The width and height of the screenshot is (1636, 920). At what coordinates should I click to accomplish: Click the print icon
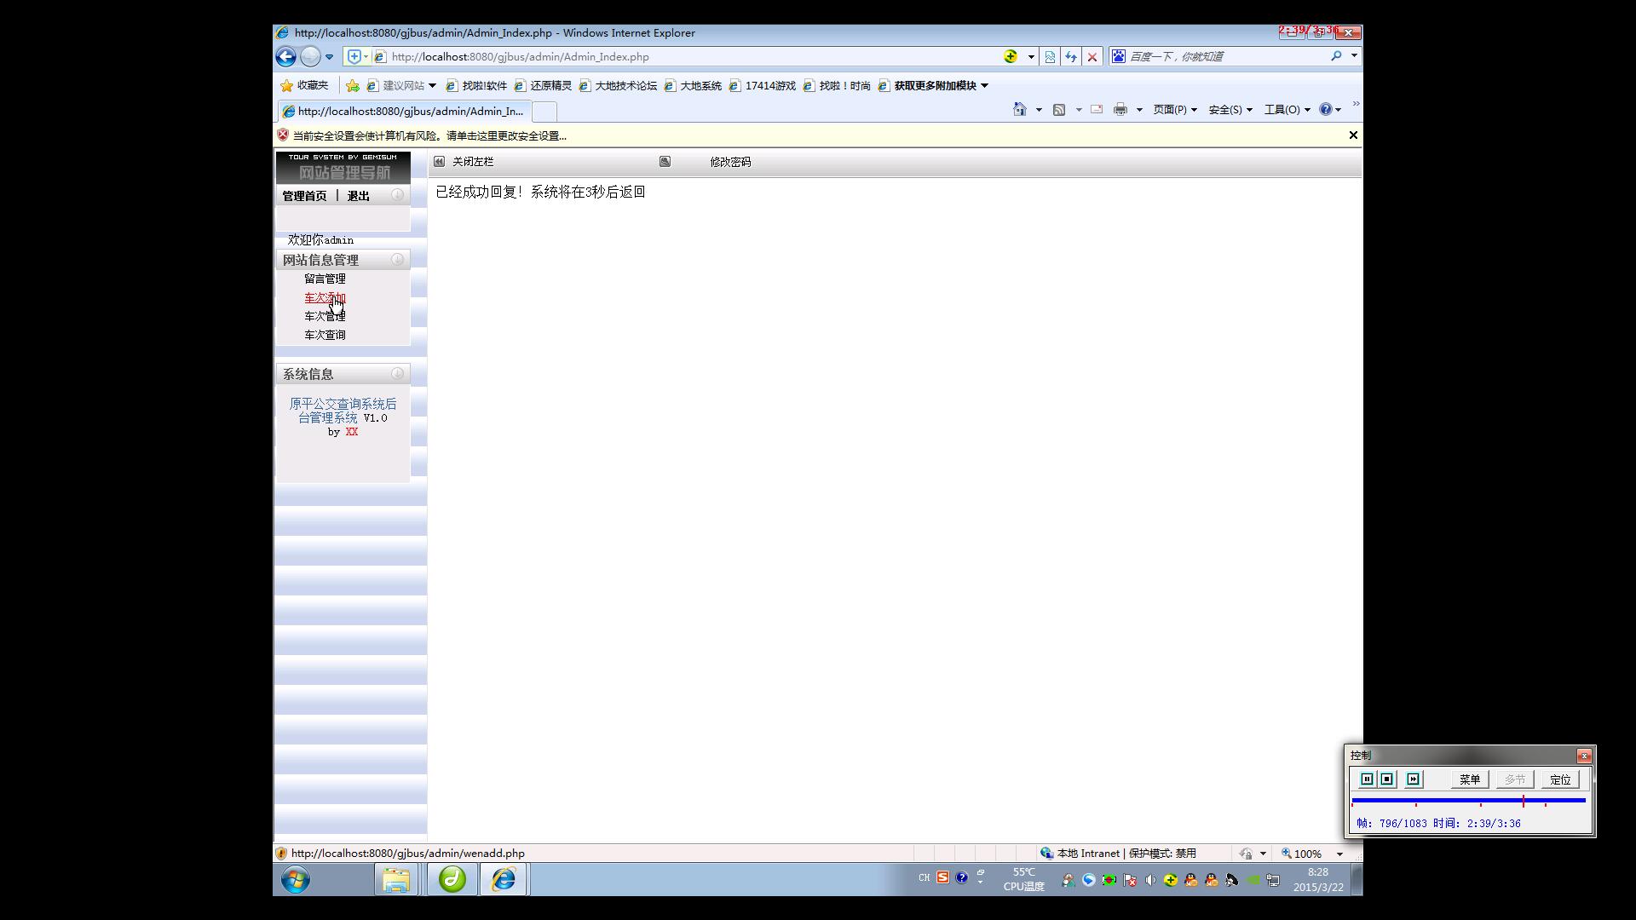click(x=1120, y=109)
